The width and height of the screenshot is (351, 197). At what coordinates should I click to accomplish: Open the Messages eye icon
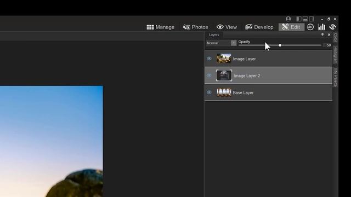(333, 27)
